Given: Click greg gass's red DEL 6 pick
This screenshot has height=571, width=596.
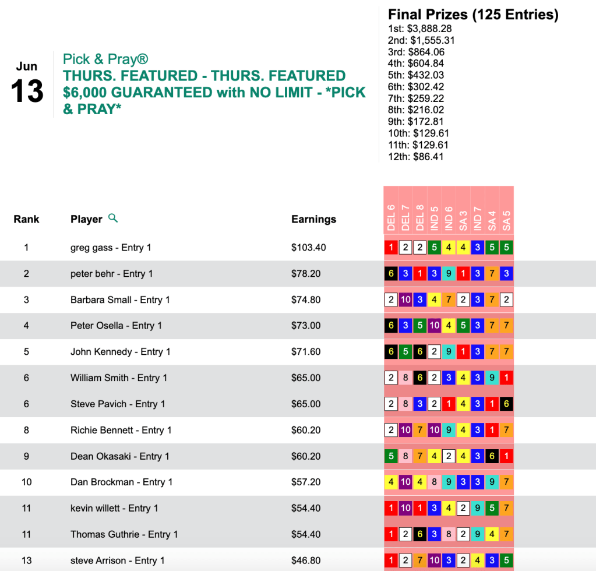Looking at the screenshot, I should pos(391,248).
